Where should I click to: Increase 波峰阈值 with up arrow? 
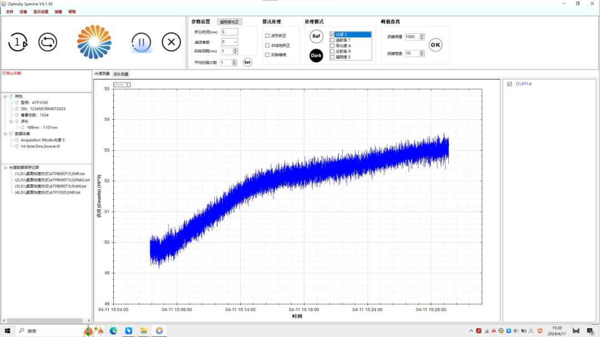pos(422,35)
